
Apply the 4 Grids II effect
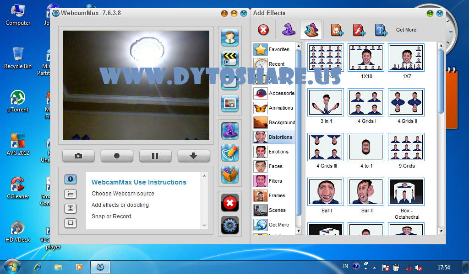pyautogui.click(x=406, y=102)
